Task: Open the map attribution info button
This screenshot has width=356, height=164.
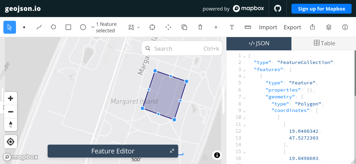Action: pos(217,155)
